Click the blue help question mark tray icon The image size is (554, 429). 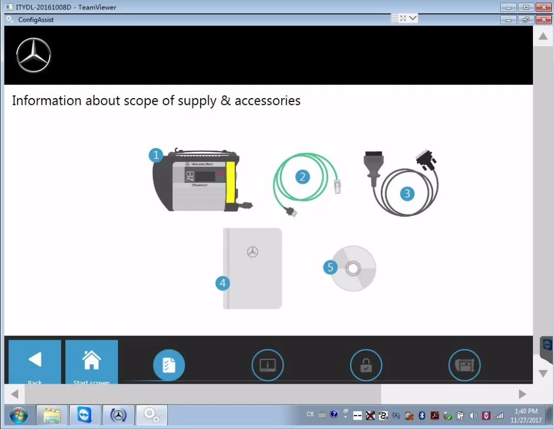coord(334,414)
